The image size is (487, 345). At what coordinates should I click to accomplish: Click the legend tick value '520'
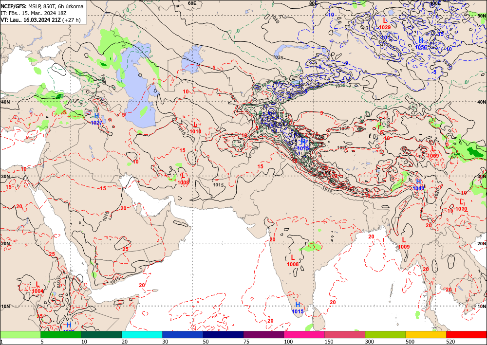[450, 342]
